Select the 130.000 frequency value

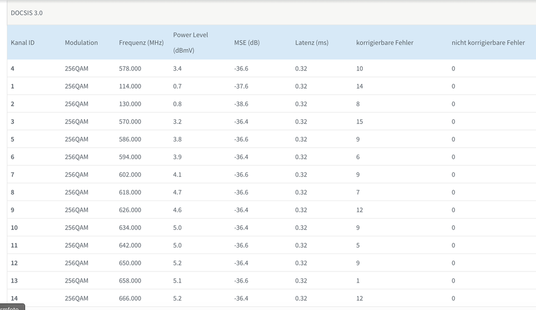pos(130,104)
